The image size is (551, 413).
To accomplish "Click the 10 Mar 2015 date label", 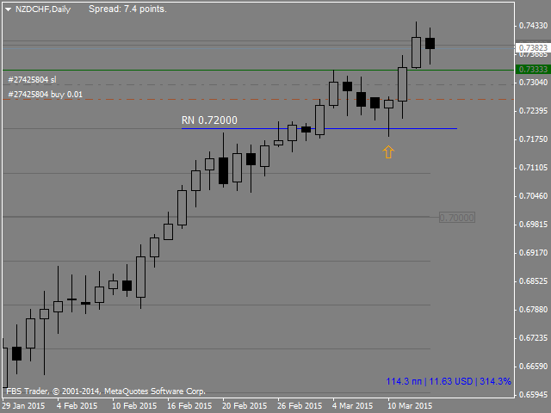I will (410, 405).
